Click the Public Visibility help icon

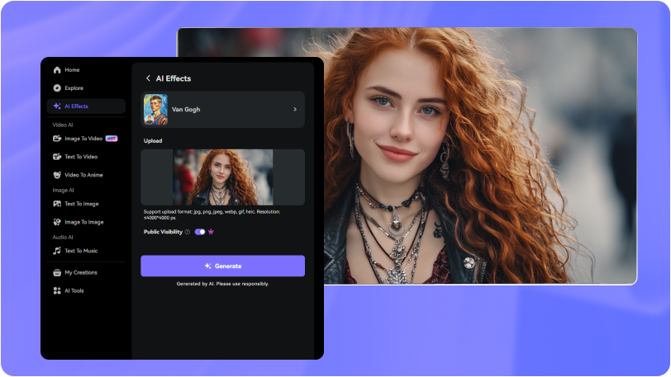tap(187, 232)
